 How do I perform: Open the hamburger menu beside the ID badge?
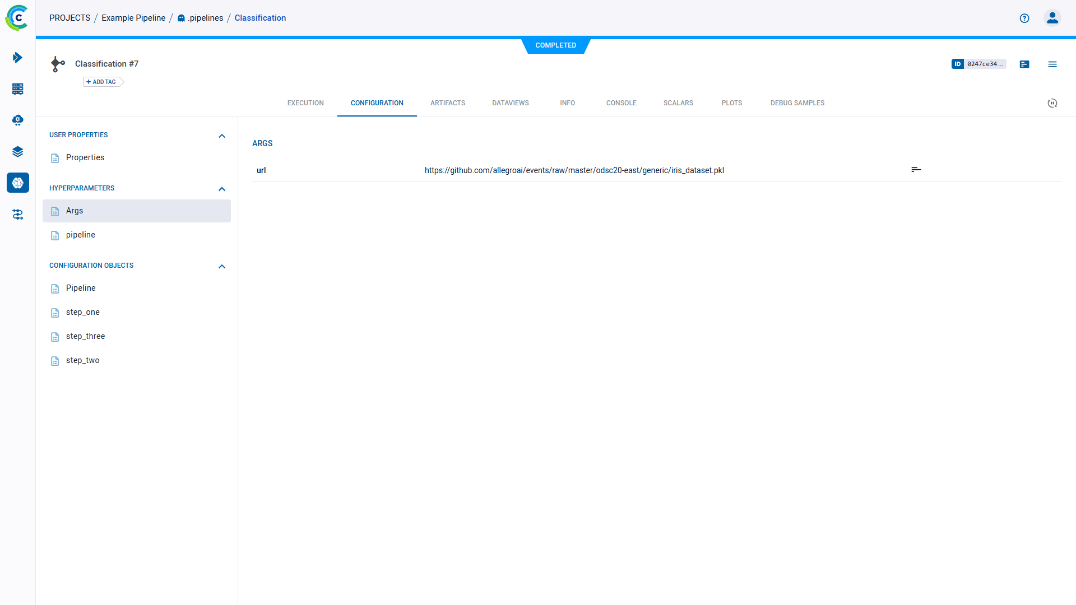[x=1052, y=64]
